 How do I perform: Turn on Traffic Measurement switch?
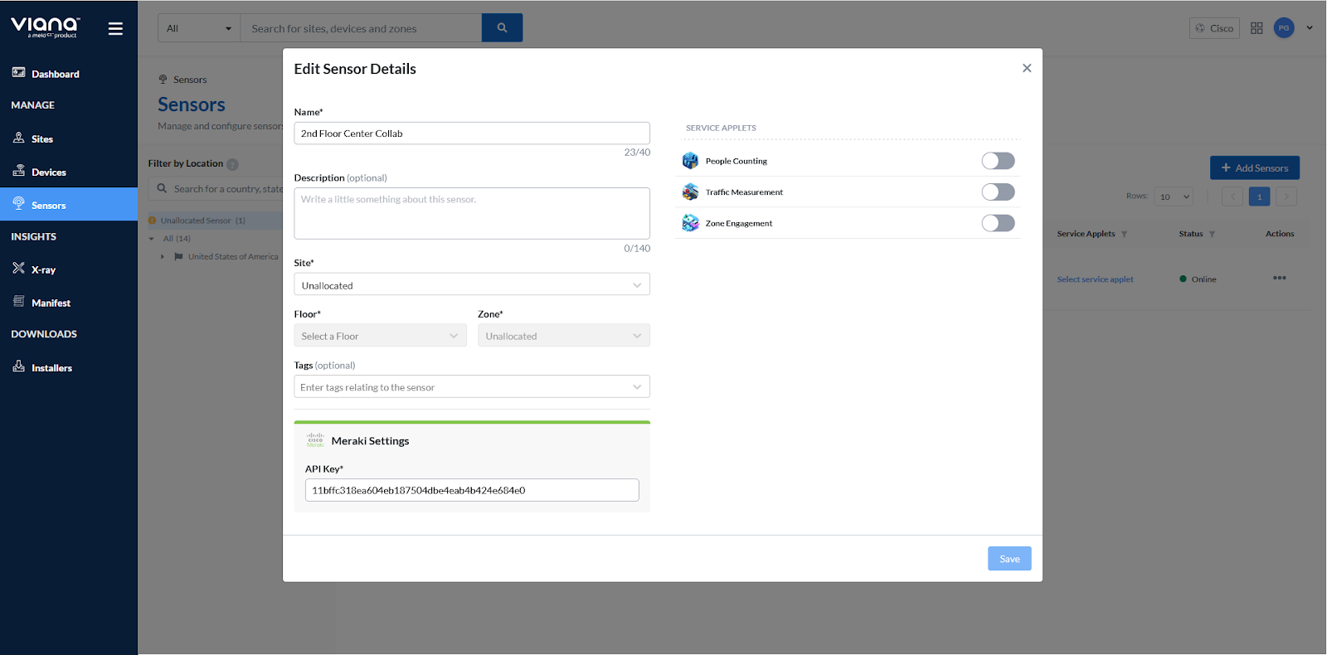tap(998, 192)
